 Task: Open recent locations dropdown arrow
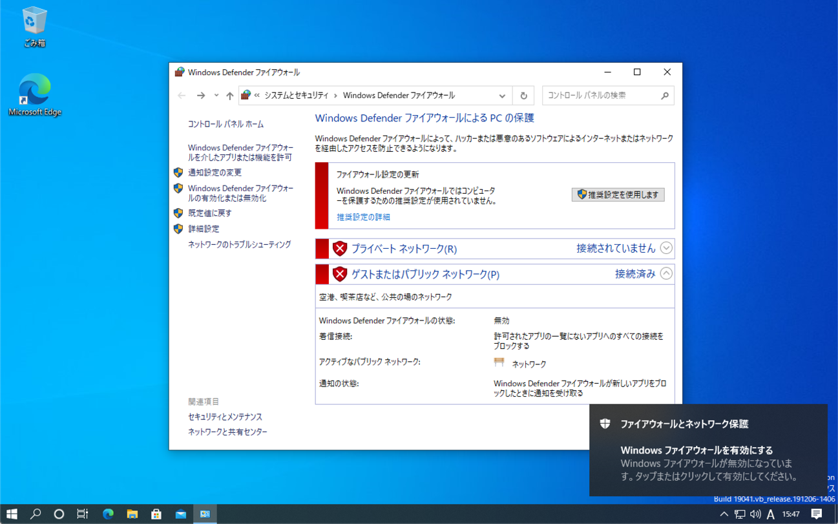click(x=216, y=96)
